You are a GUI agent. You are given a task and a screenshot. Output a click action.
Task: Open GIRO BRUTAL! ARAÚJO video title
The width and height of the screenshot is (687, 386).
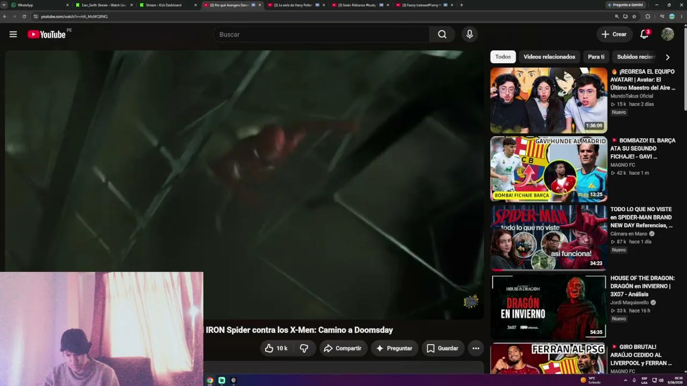tap(641, 355)
